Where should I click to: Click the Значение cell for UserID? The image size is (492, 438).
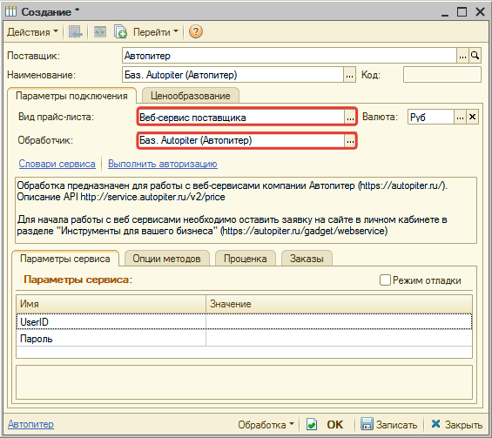pos(339,322)
